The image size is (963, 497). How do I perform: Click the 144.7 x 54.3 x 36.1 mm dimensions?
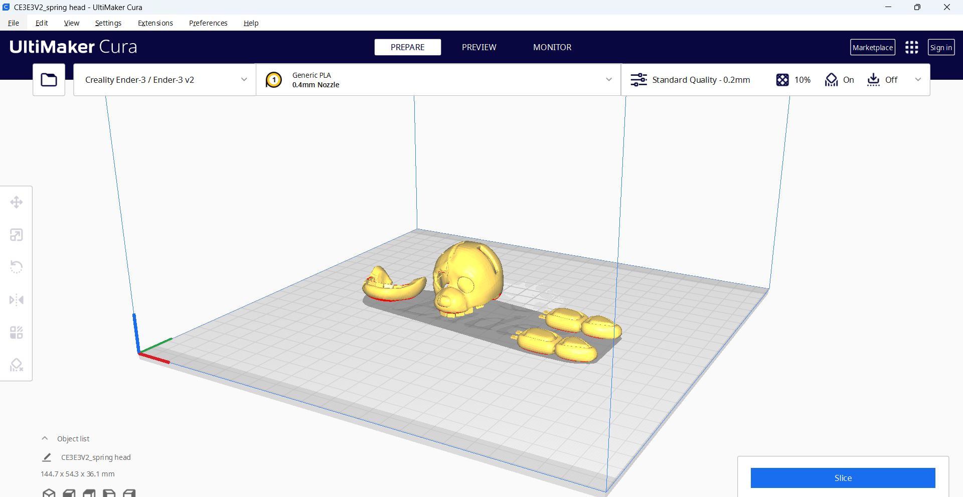pos(78,474)
